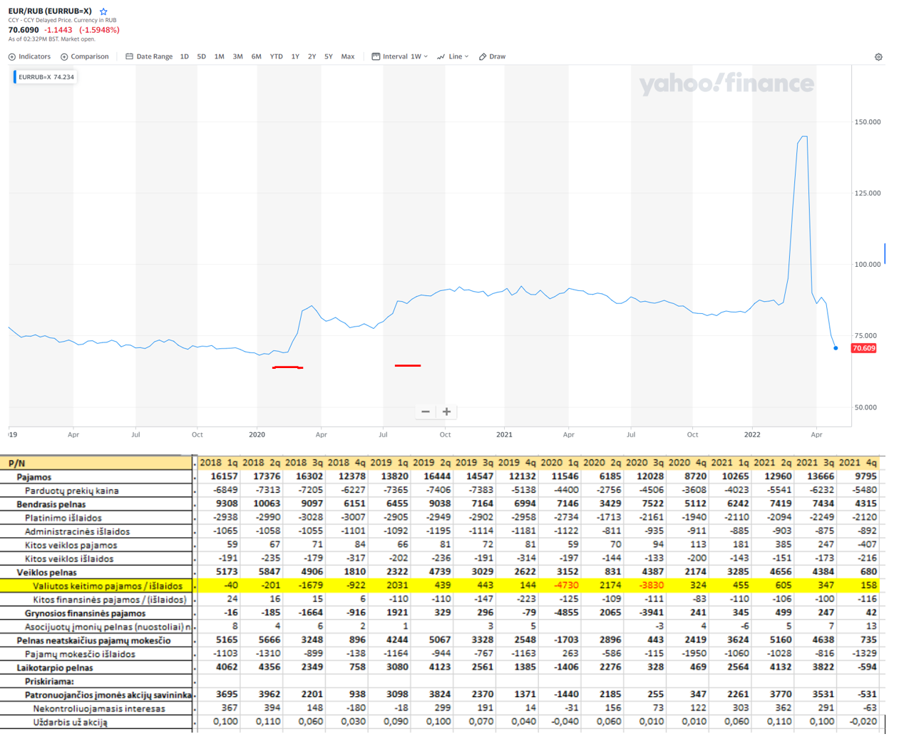Click the 'Administracinės išlaidos' row label
The width and height of the screenshot is (899, 749).
pyautogui.click(x=78, y=531)
